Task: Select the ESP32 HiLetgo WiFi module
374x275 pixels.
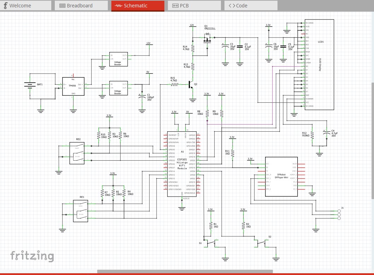Action: (x=182, y=164)
